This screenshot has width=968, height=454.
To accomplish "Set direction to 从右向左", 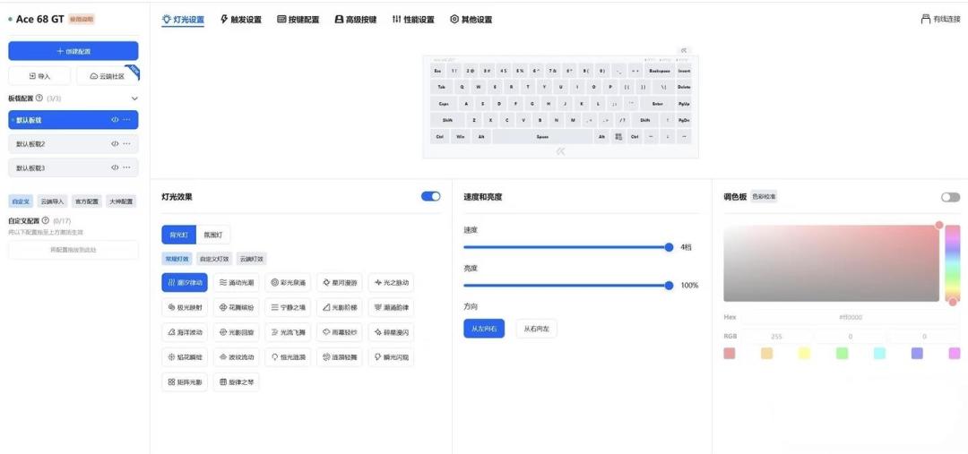I will [x=537, y=329].
